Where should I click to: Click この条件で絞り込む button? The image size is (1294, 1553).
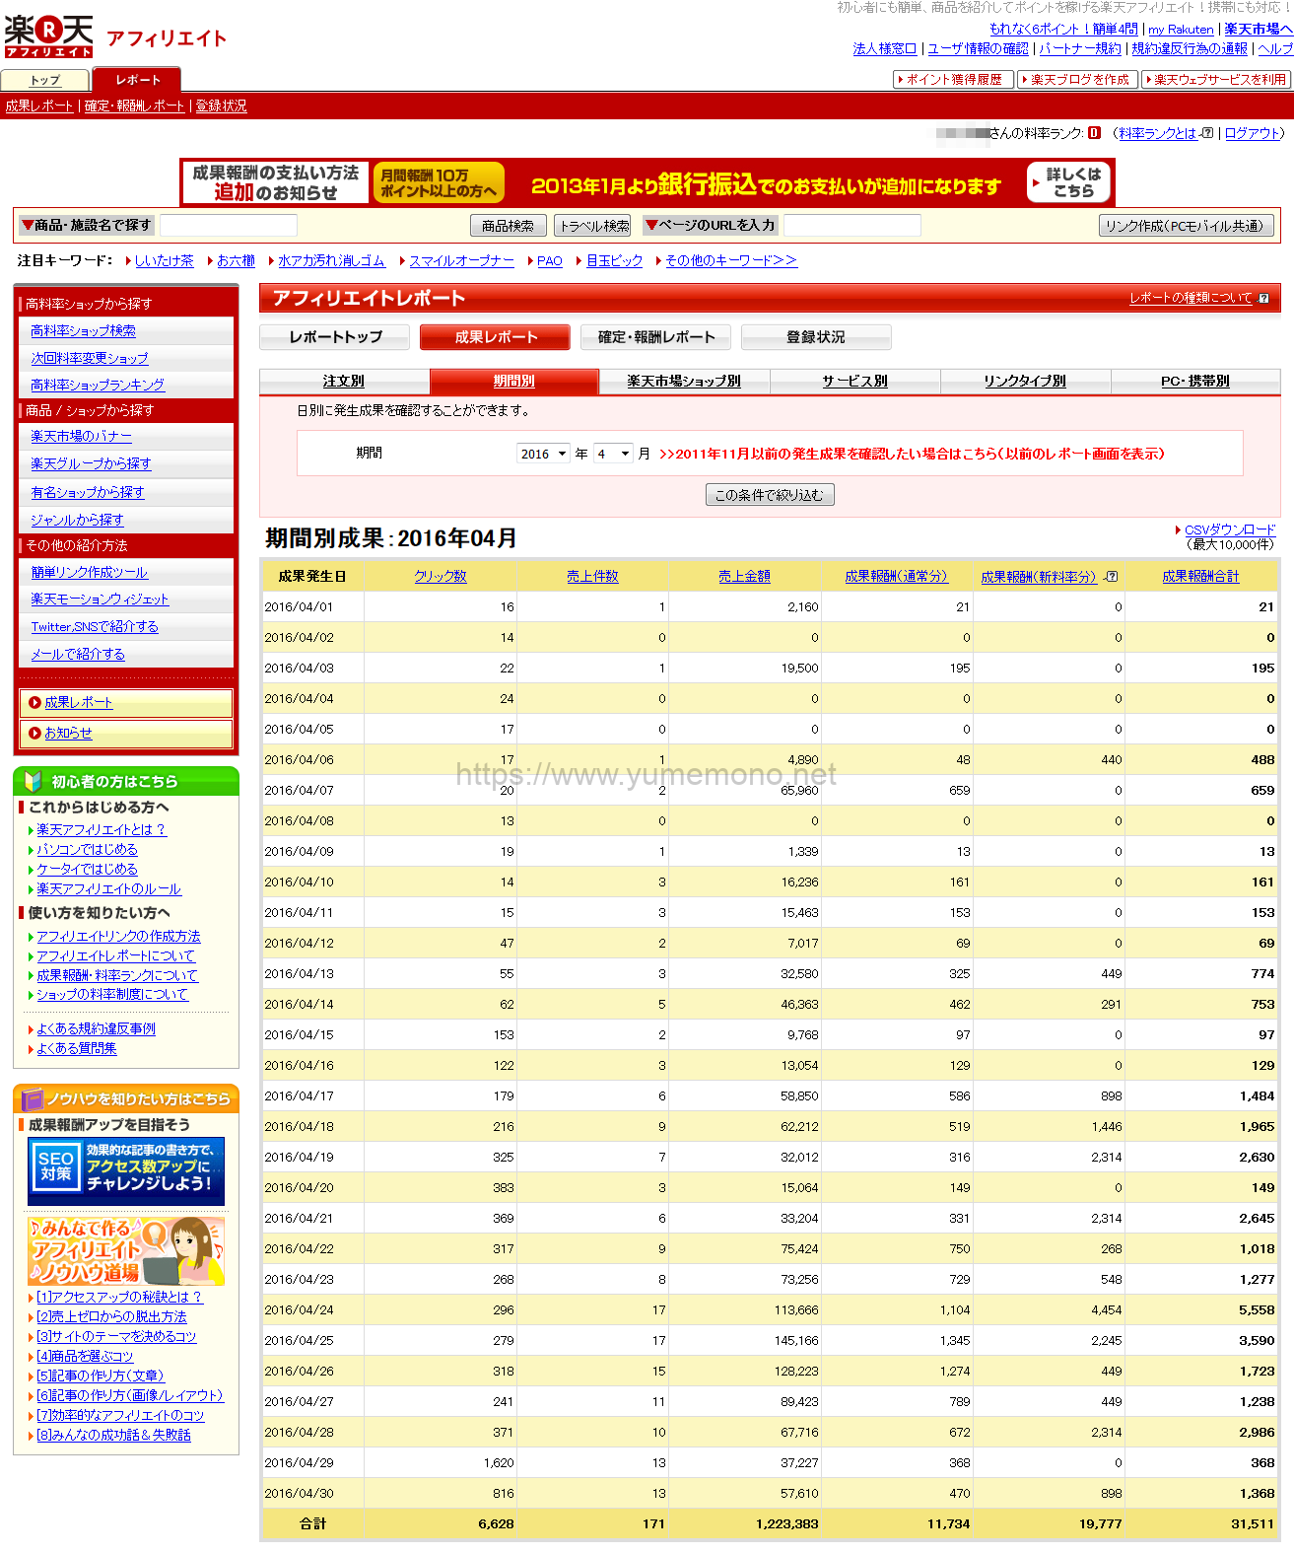coord(770,495)
